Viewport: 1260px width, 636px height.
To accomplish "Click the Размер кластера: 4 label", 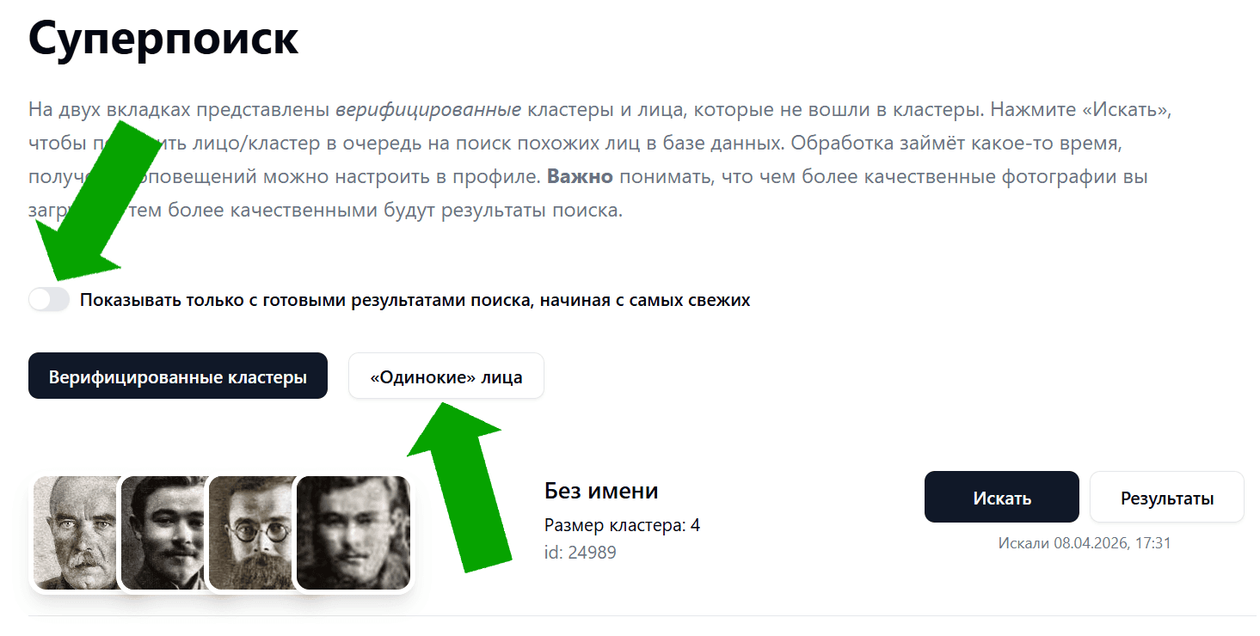I will [622, 525].
